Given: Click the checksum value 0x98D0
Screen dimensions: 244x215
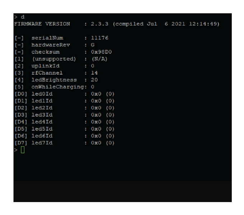Looking at the screenshot, I should point(101,52).
